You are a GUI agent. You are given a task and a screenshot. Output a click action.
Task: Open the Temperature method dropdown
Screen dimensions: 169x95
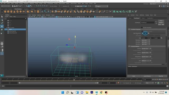click(146, 57)
